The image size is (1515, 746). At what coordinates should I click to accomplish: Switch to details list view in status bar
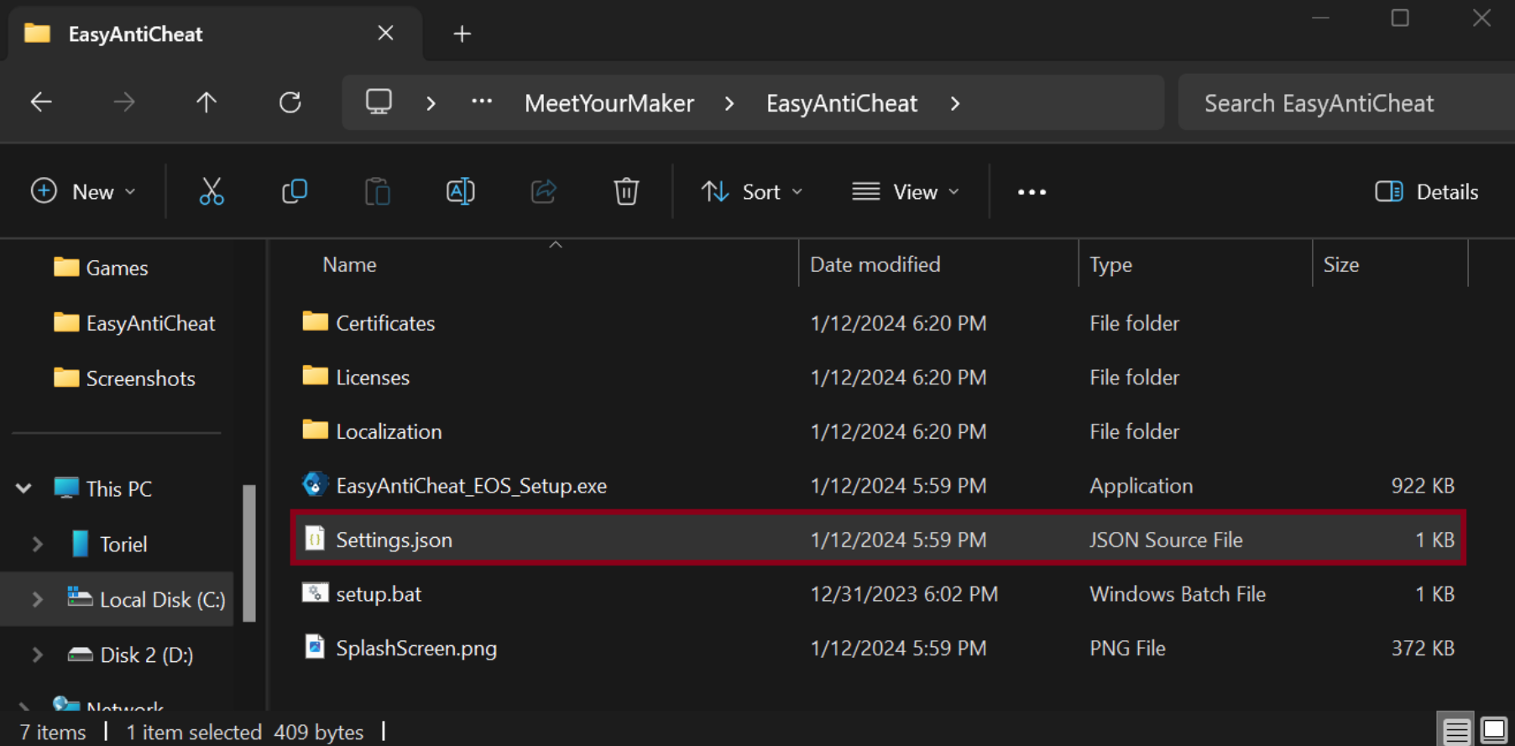click(x=1456, y=731)
